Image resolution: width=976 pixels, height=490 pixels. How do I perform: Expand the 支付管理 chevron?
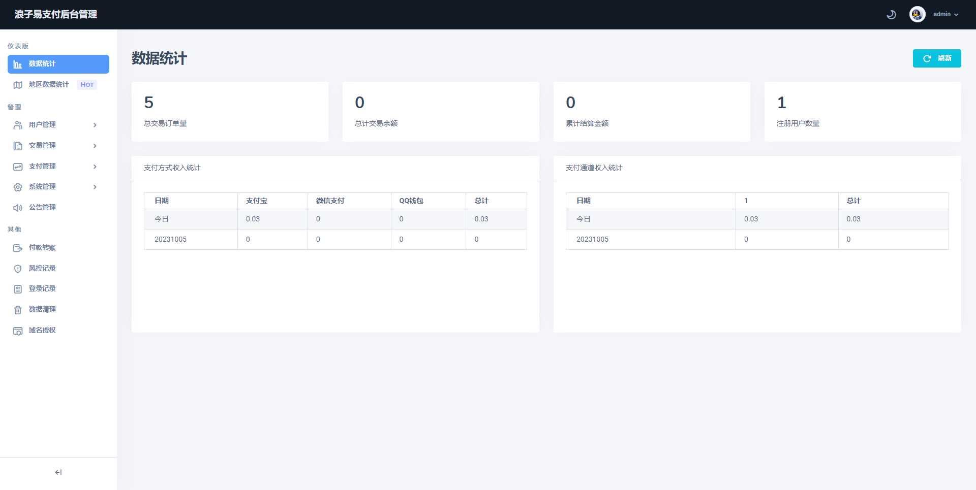pos(95,167)
